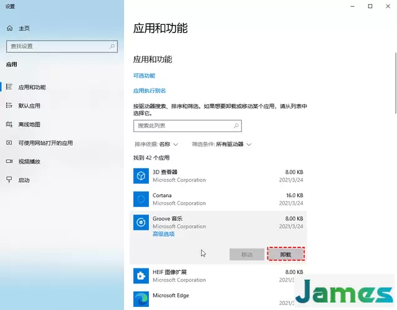Click the Cortana app icon

coord(141,199)
